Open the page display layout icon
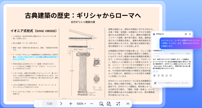Image resolution: width=202 pixels, height=108 pixels. click(109, 104)
